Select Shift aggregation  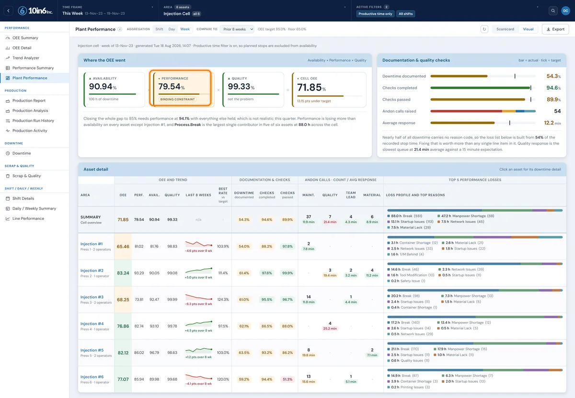pos(159,29)
